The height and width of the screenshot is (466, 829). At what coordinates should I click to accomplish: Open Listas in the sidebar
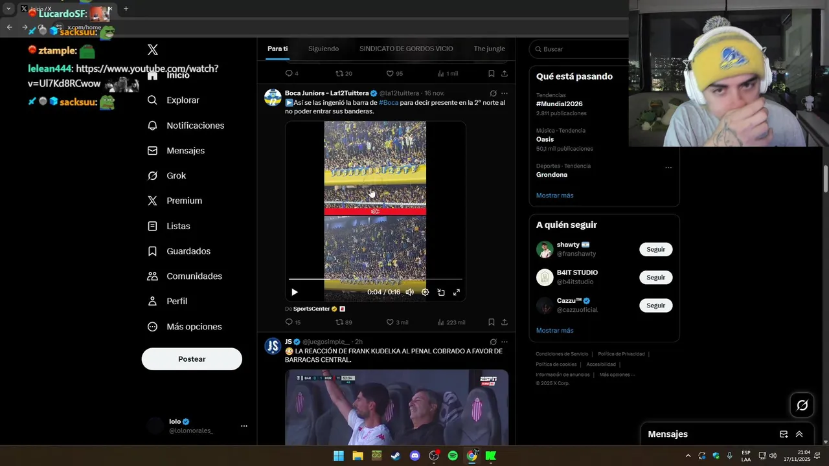(168, 226)
